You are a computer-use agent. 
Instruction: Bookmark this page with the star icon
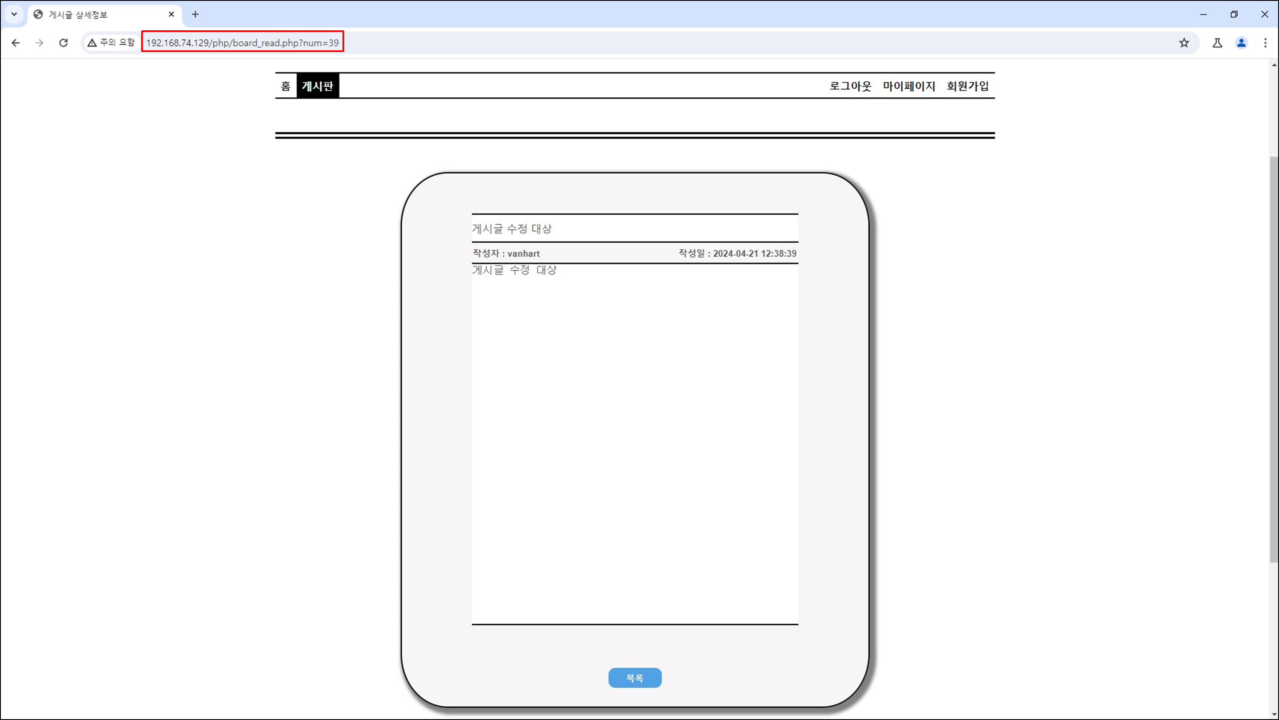(1184, 43)
